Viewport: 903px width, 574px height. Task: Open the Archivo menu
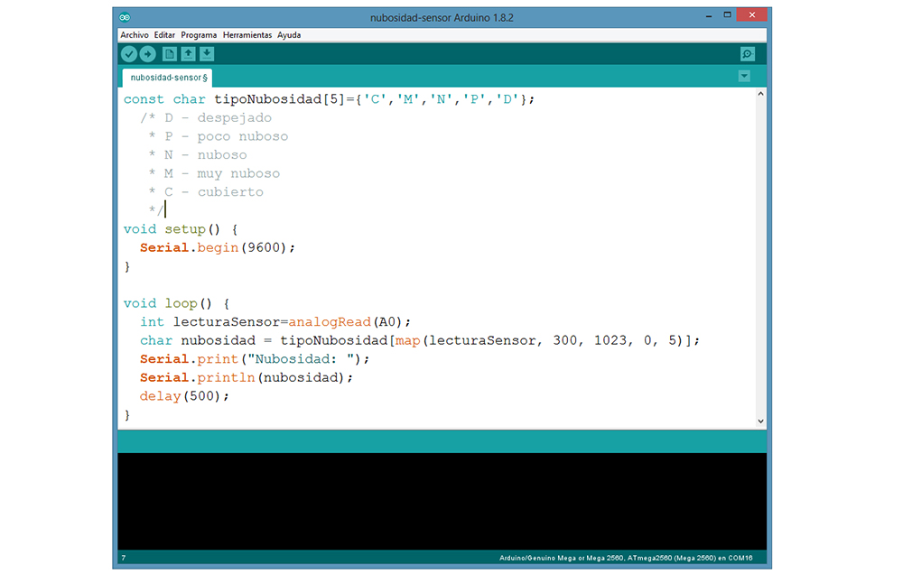(134, 35)
